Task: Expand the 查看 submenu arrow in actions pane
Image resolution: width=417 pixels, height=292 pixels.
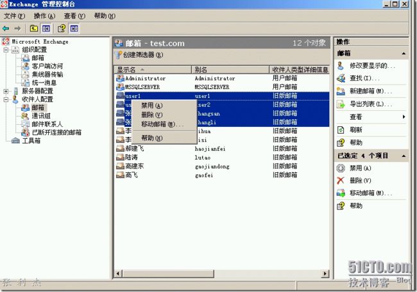Action: 404,117
